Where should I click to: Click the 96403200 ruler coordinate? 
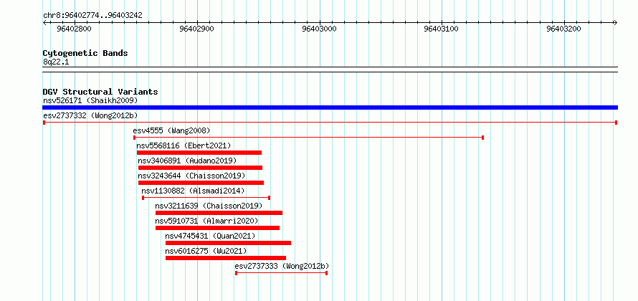click(x=564, y=29)
